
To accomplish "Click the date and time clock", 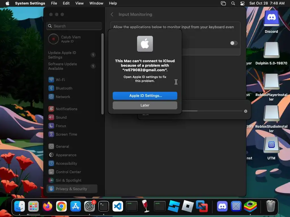I will 267,3.
